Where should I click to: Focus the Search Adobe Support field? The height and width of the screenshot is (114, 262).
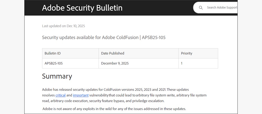tap(222, 8)
